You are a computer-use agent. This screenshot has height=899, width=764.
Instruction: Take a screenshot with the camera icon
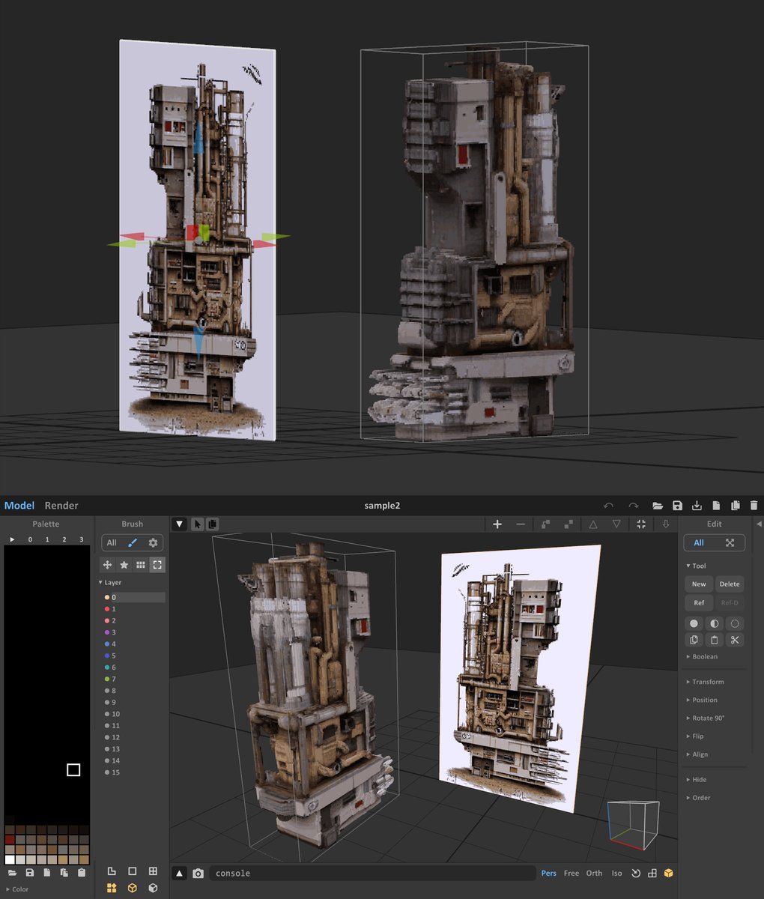point(198,874)
